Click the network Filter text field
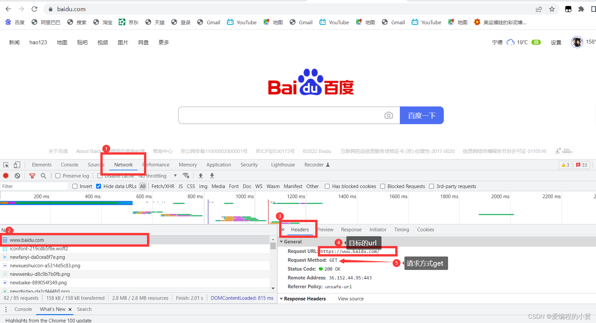 click(x=34, y=186)
